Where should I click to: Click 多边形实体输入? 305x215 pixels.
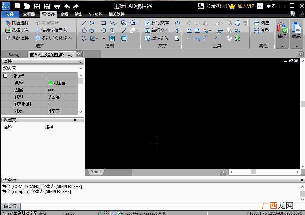tap(53, 38)
